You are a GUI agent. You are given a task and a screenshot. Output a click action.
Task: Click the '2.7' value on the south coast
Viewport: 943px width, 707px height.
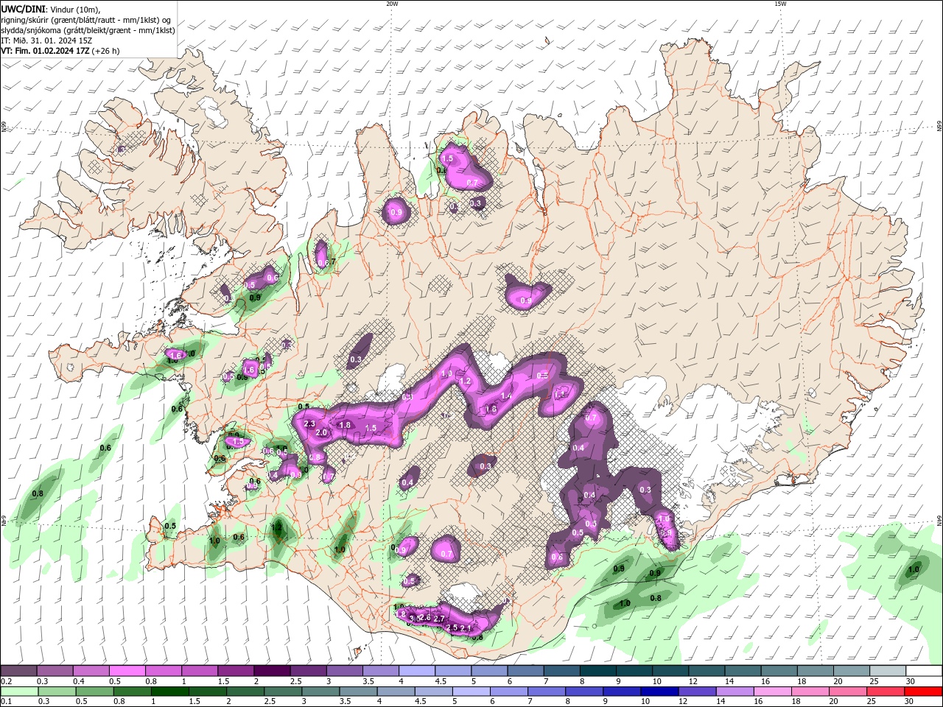point(439,619)
